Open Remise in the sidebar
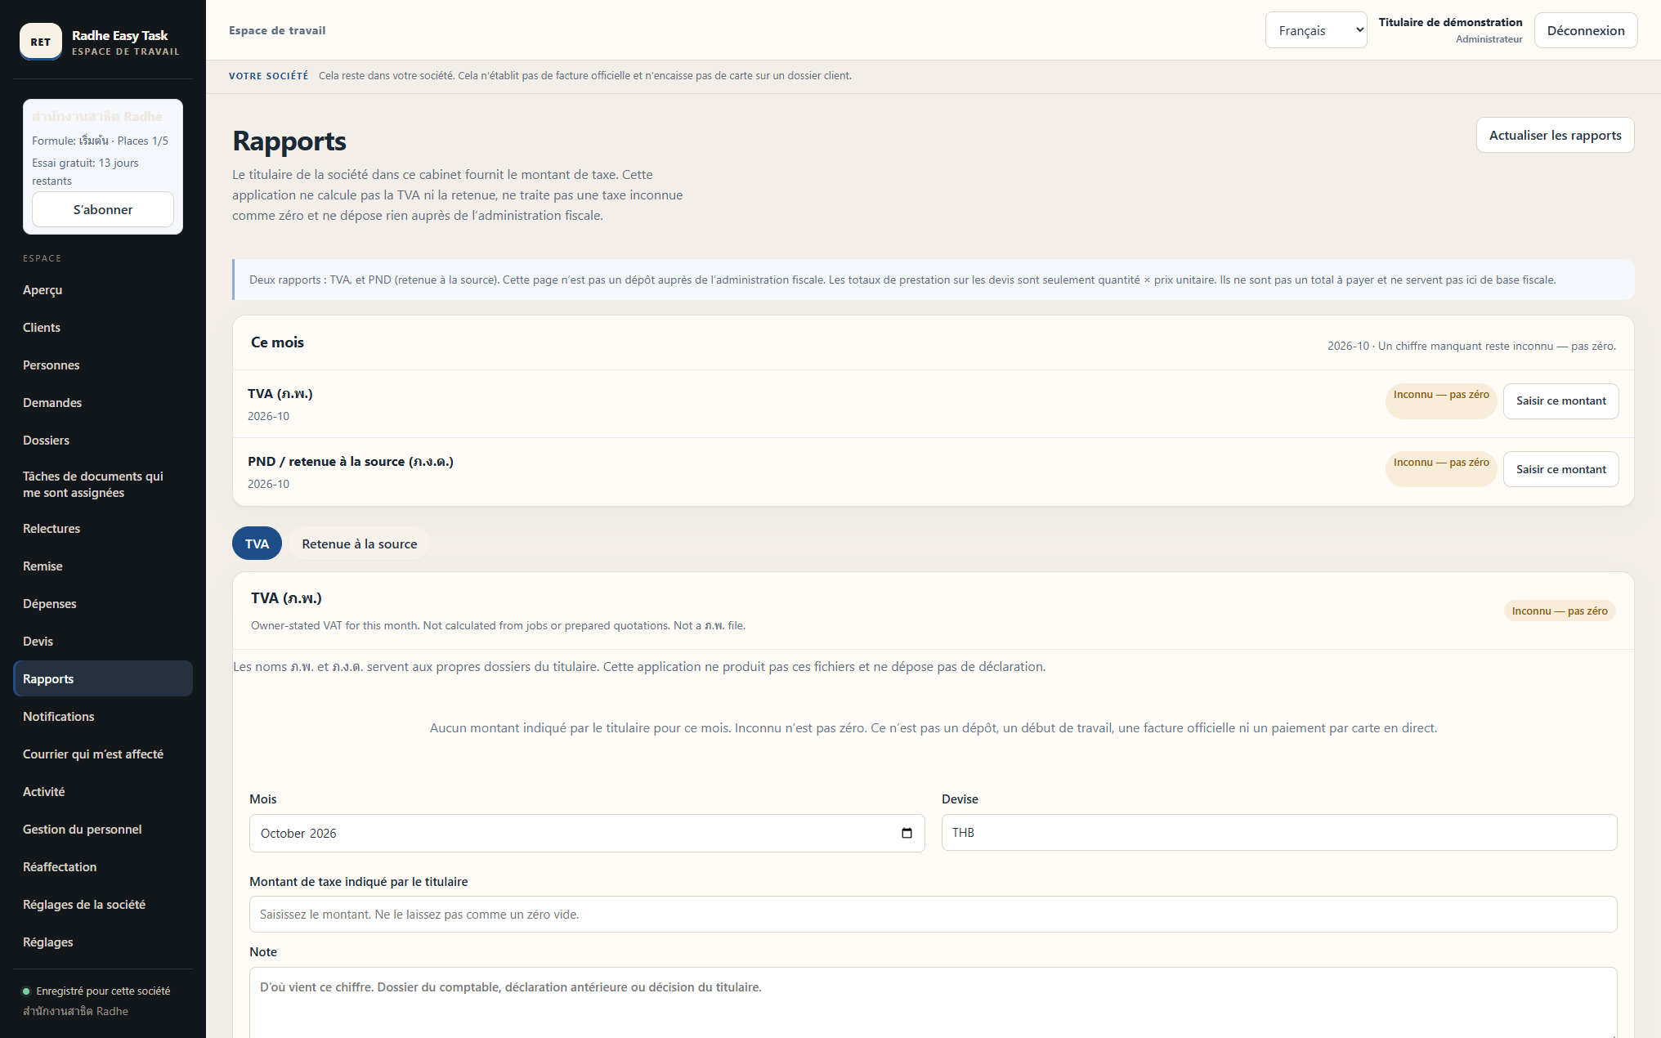 click(x=103, y=566)
